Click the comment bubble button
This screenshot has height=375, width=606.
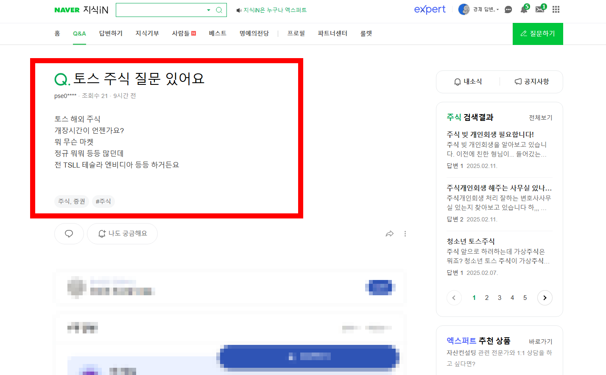[x=69, y=234]
